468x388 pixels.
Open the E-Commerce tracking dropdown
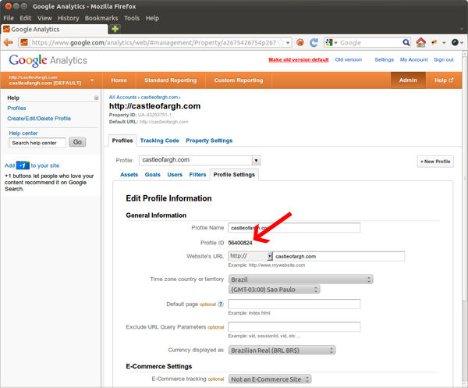(270, 379)
